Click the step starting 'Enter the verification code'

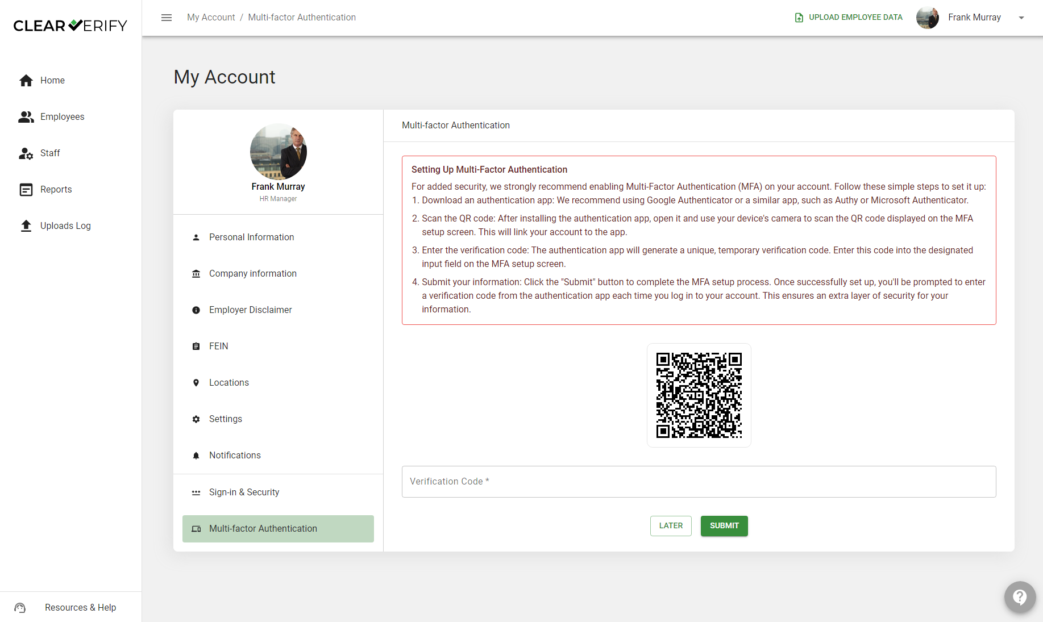pos(697,257)
